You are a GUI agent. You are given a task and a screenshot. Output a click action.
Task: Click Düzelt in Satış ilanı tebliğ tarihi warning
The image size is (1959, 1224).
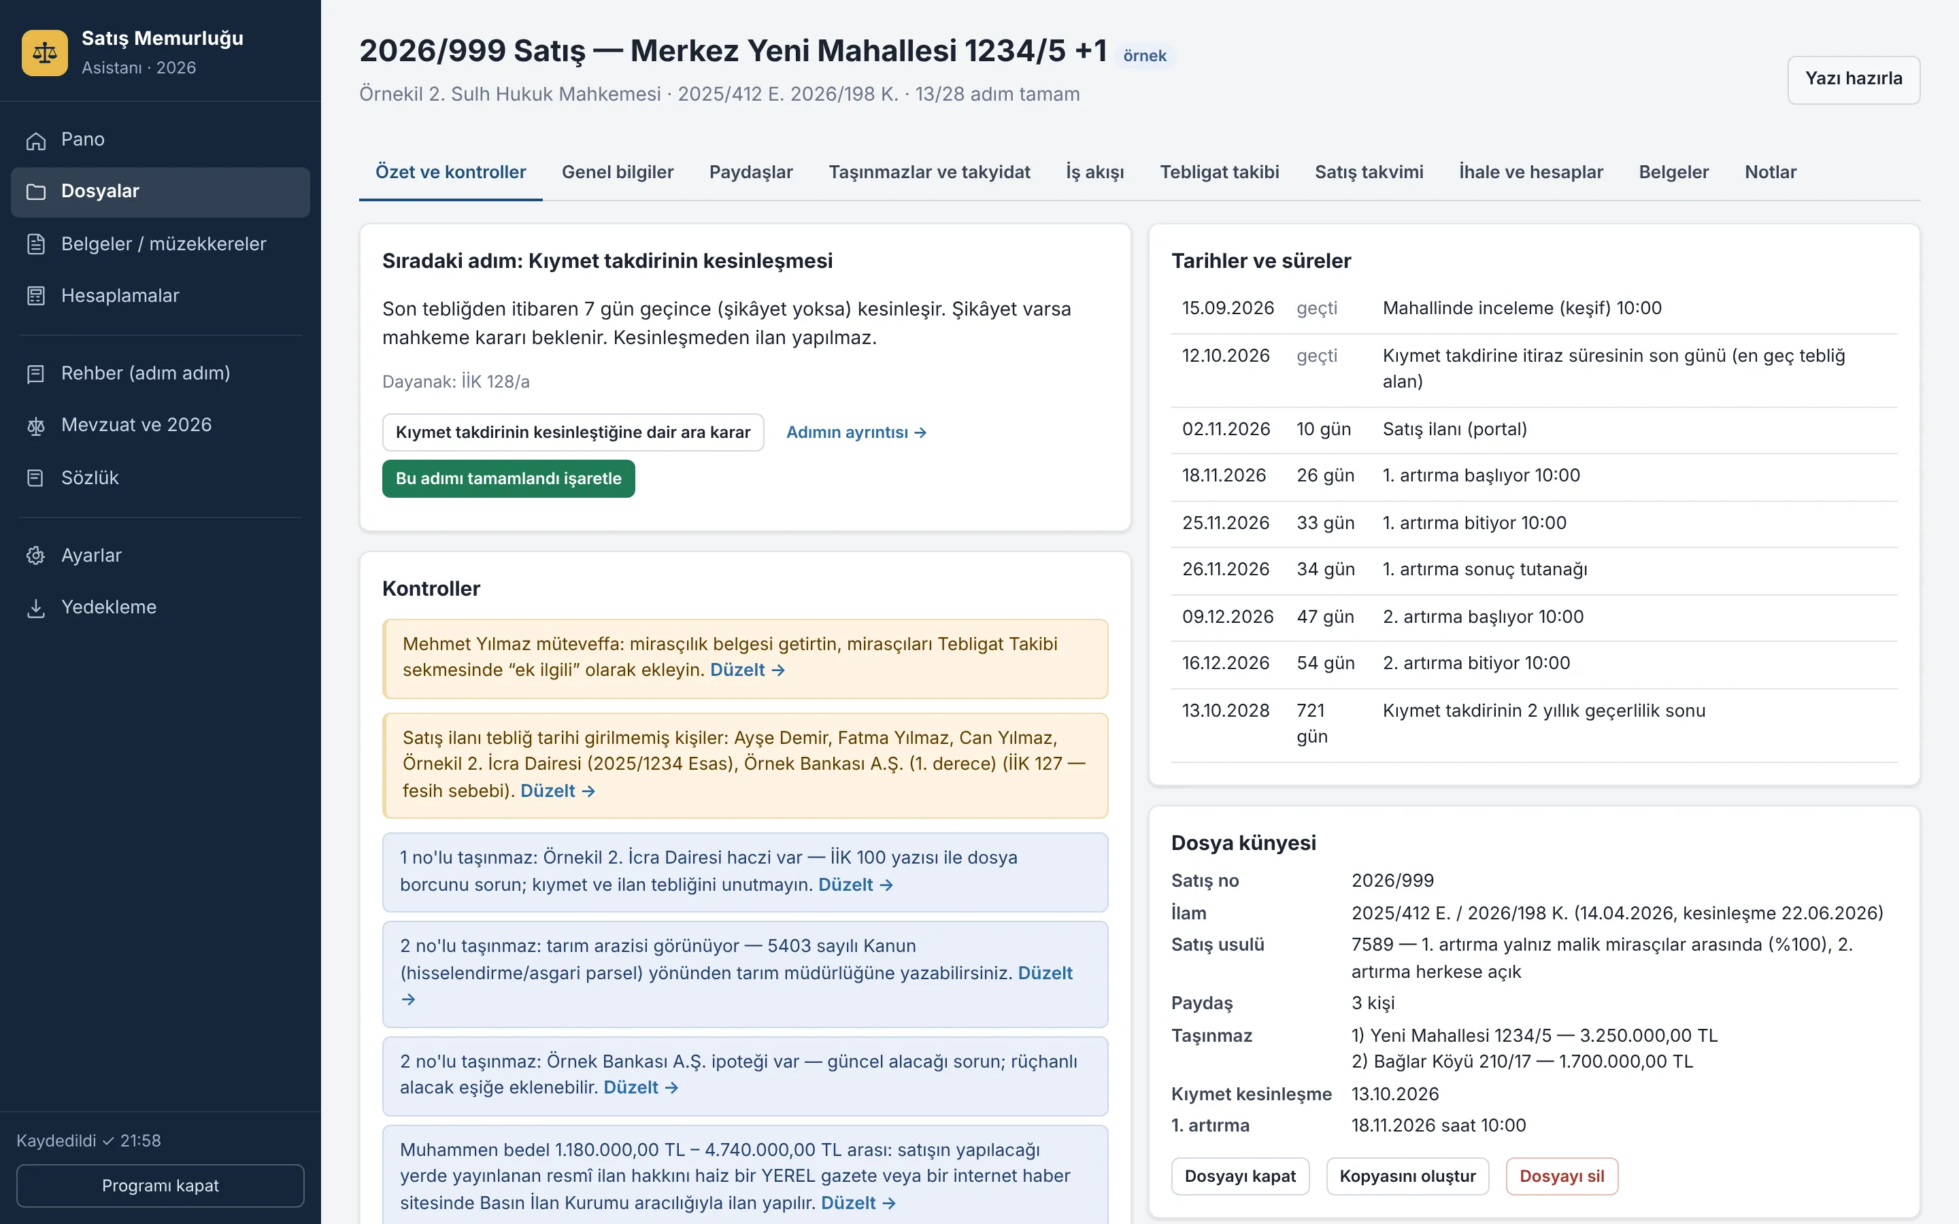pos(558,791)
